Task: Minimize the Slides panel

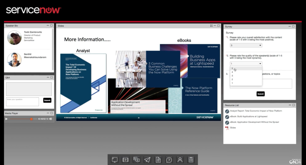Action: click(215, 26)
